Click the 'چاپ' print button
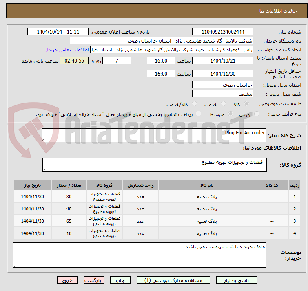 pos(120,280)
